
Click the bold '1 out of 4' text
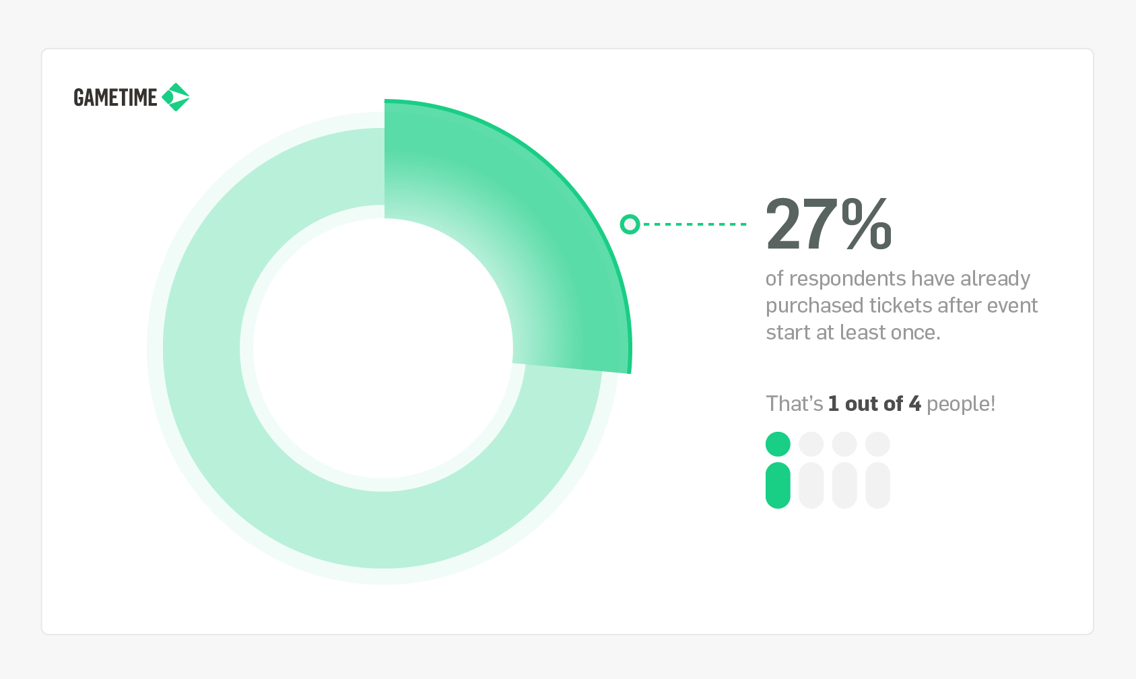pyautogui.click(x=875, y=403)
